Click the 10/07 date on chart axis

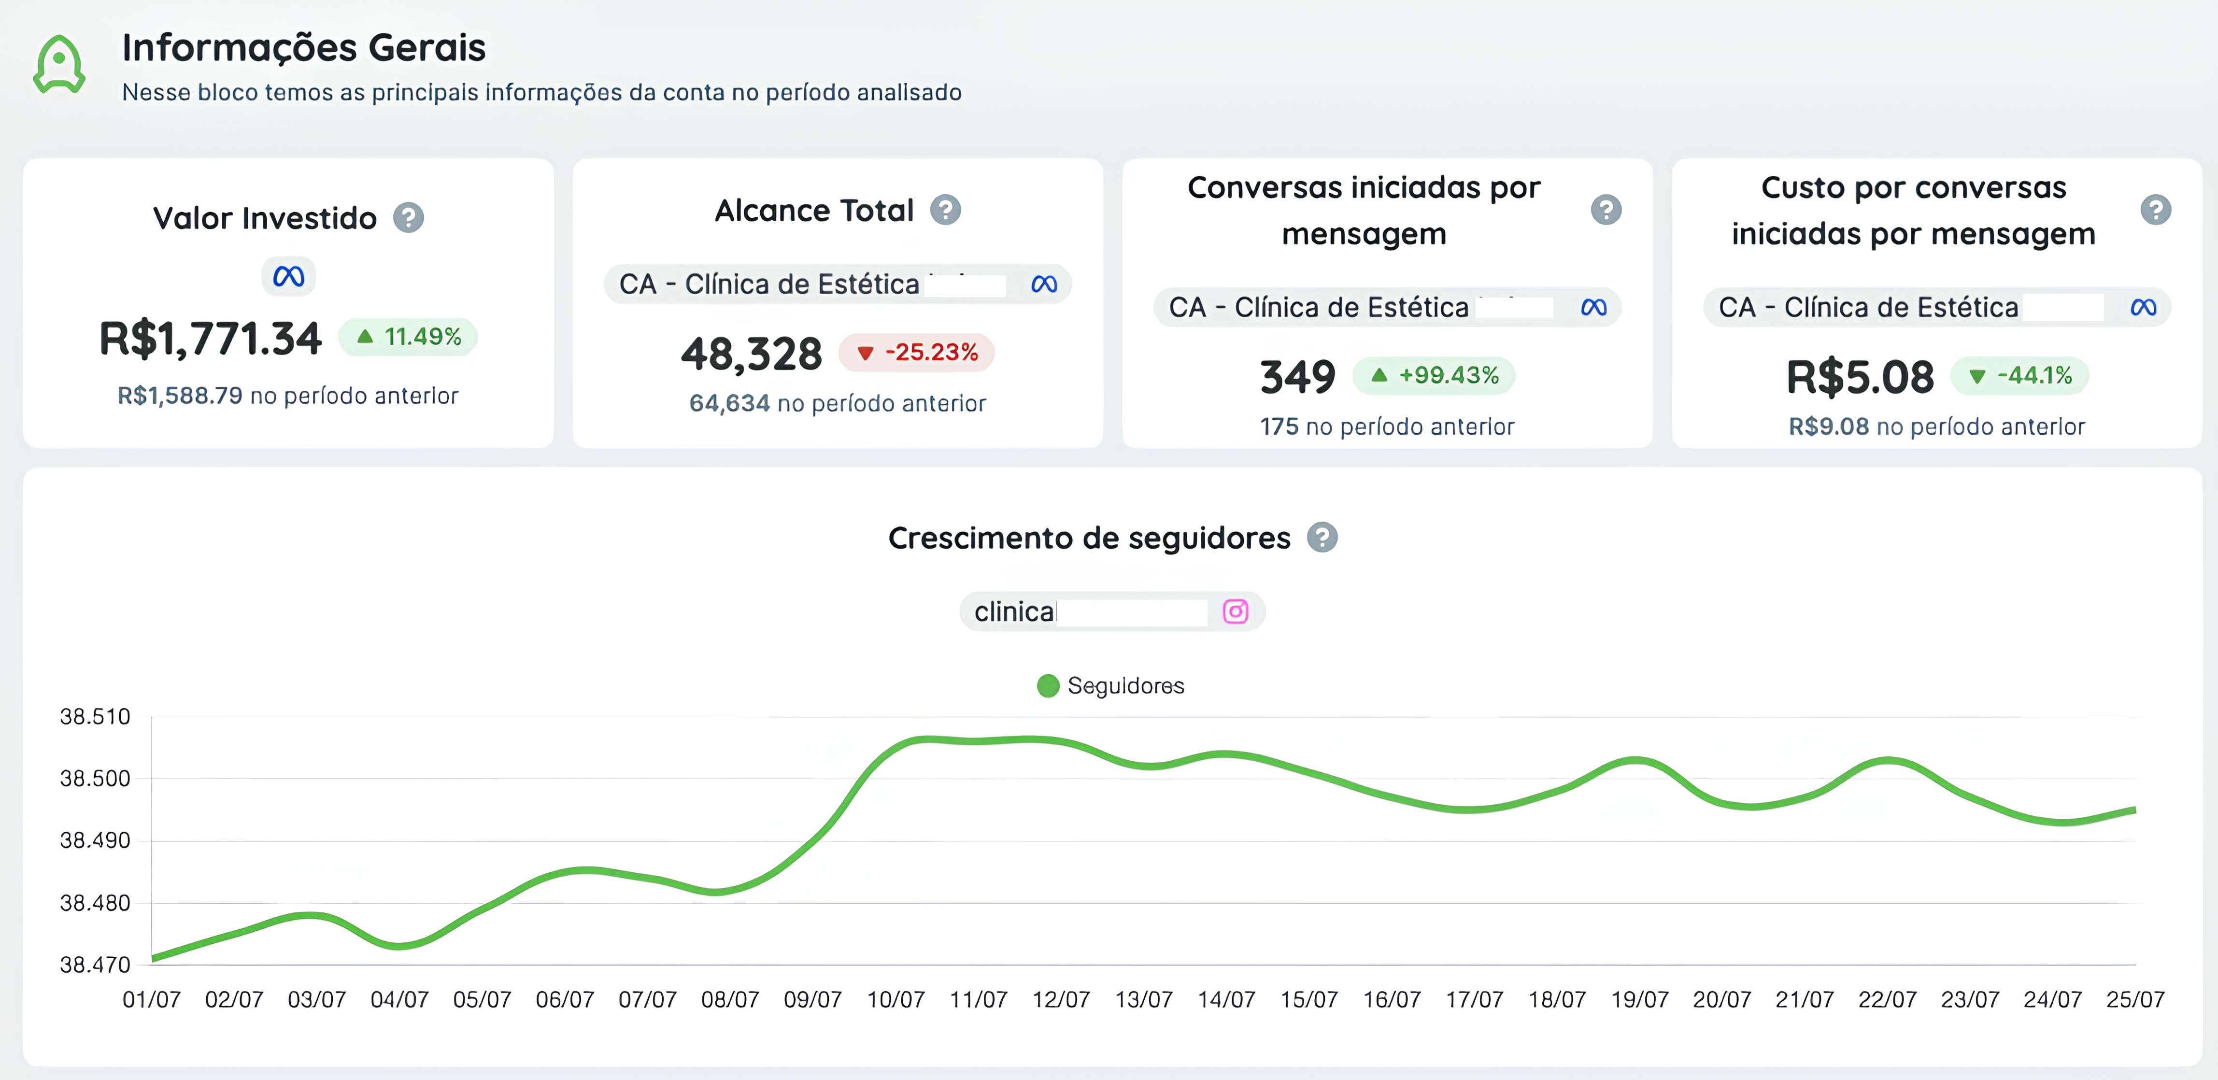(x=896, y=999)
